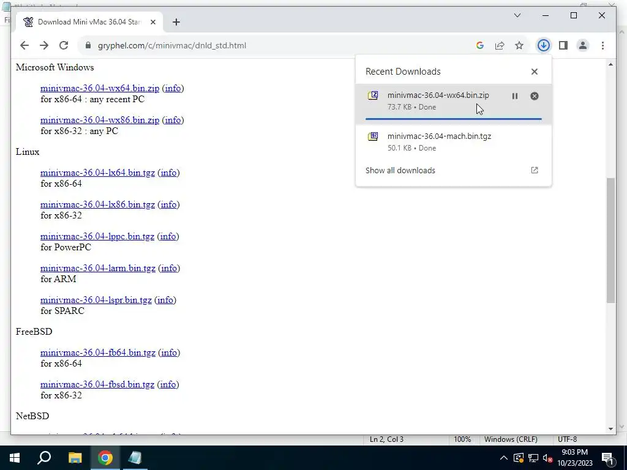This screenshot has width=627, height=470.
Task: Click the page vertical scrollbar thumb
Action: 610,240
